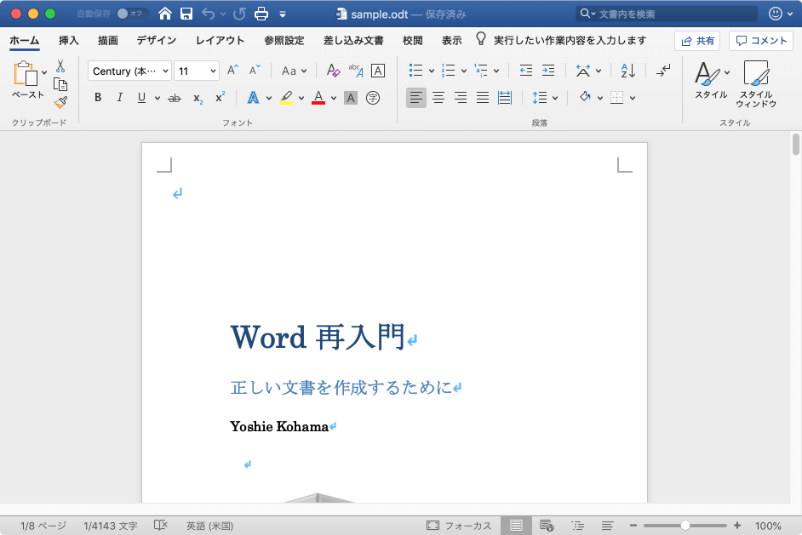
Task: Click the Clear Formatting icon
Action: tap(333, 71)
